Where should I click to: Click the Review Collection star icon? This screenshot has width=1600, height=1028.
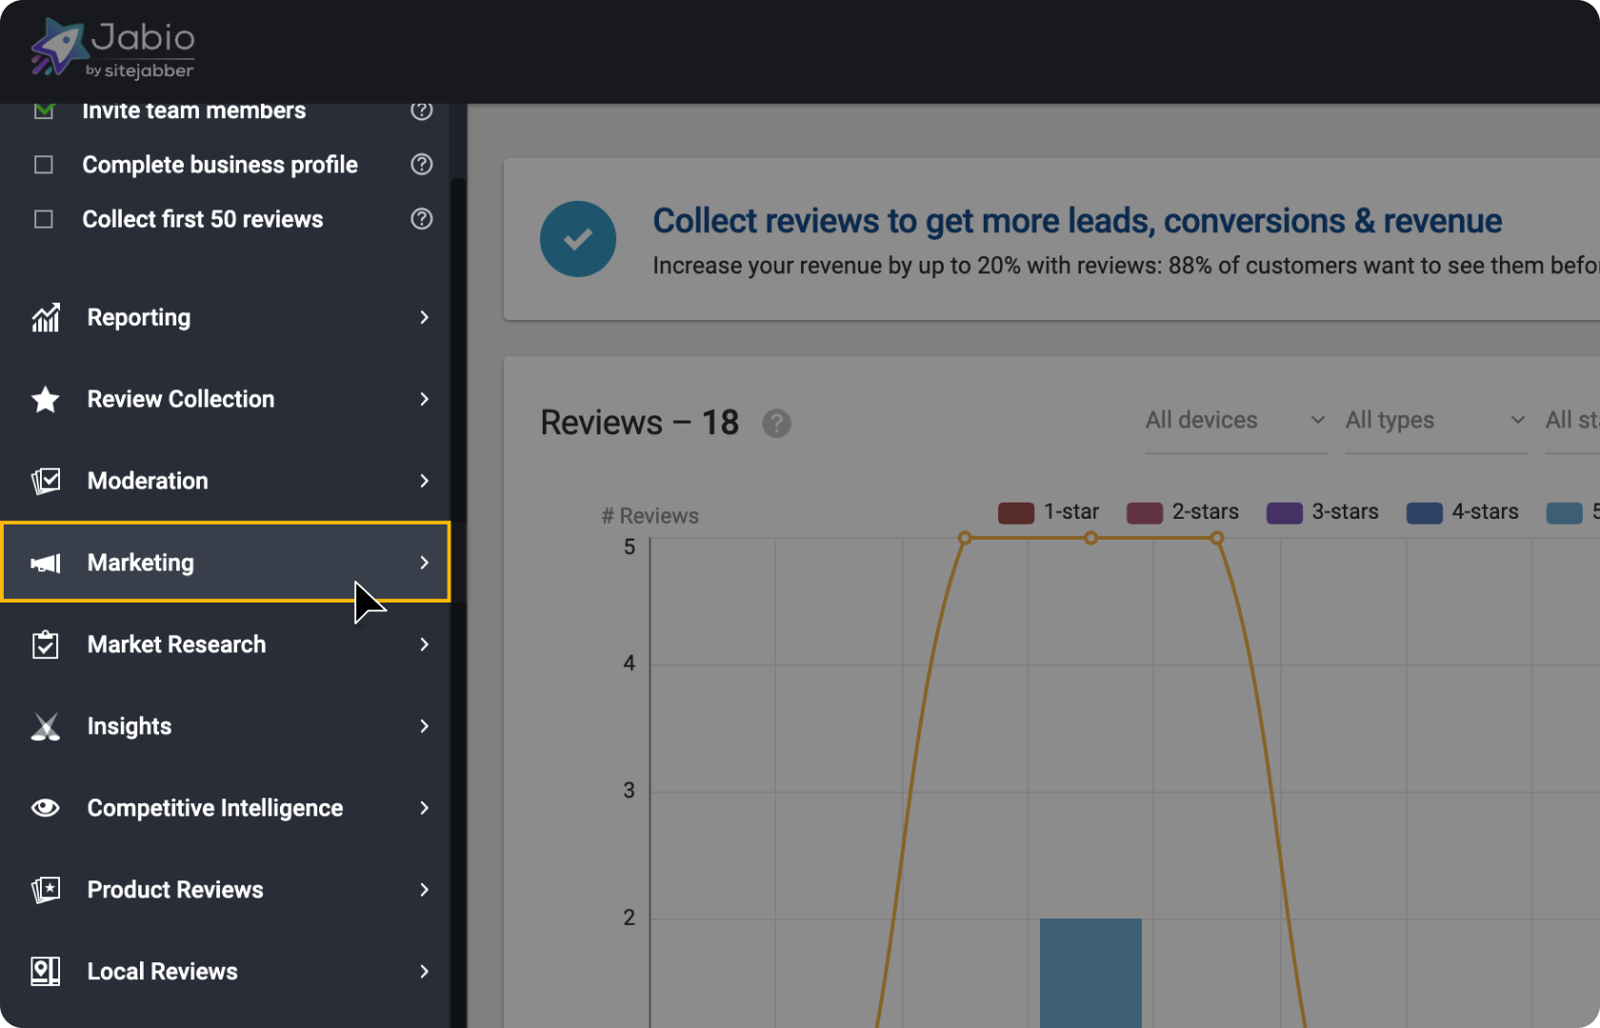[x=46, y=400]
